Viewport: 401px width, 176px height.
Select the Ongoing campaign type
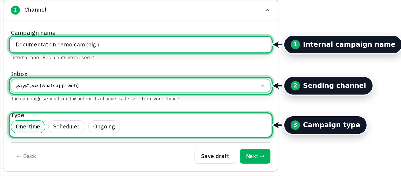(x=104, y=127)
